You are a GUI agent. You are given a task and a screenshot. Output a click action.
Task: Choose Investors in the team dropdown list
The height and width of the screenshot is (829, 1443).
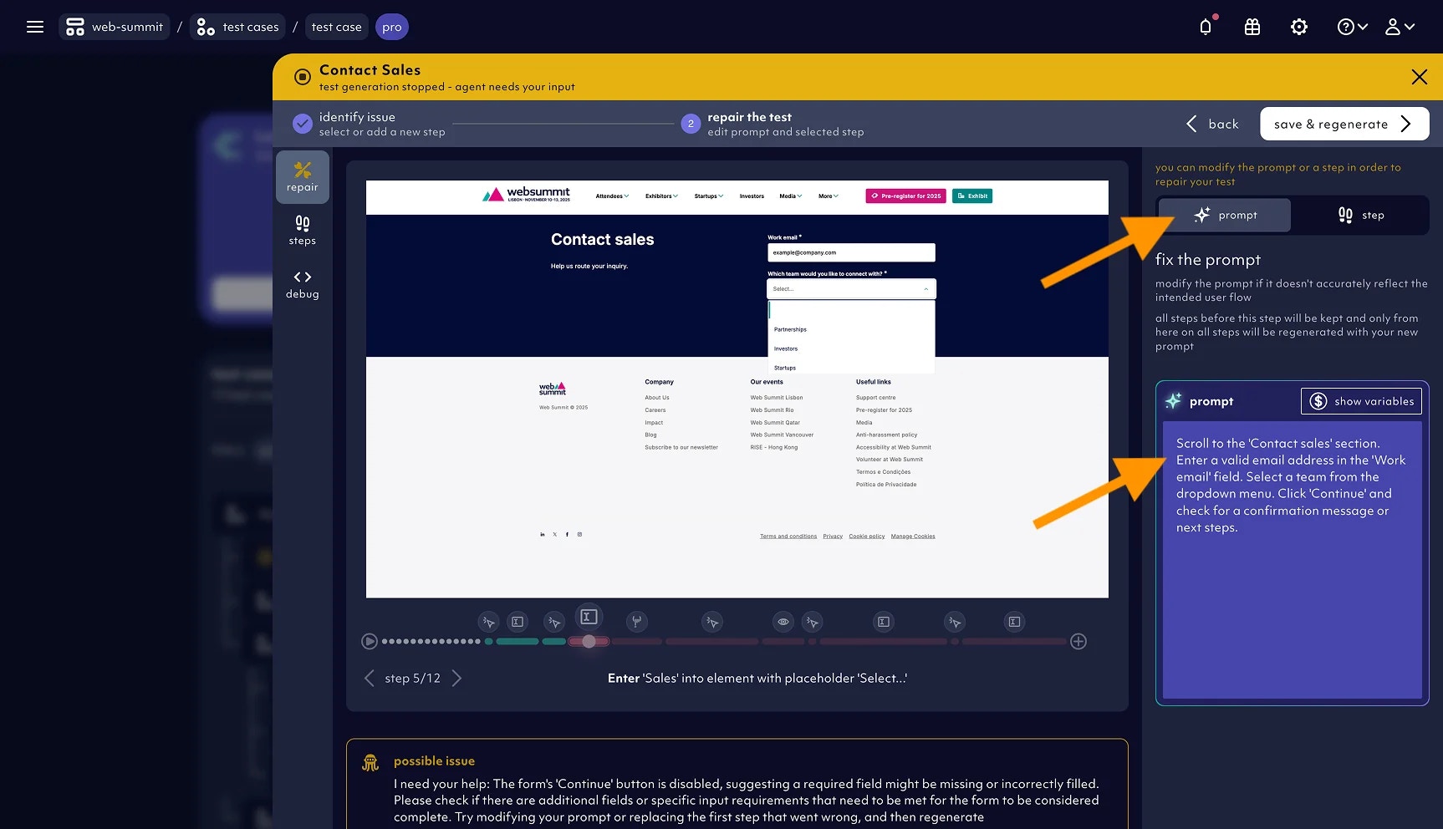pos(786,348)
